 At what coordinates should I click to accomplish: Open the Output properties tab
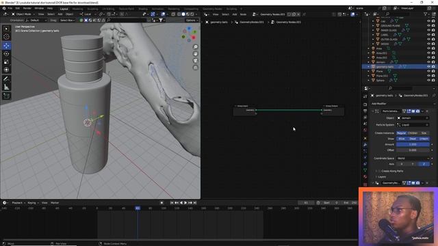(365, 111)
